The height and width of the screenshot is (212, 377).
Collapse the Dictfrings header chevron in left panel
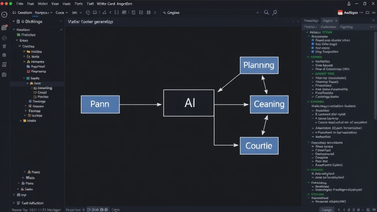[14, 21]
